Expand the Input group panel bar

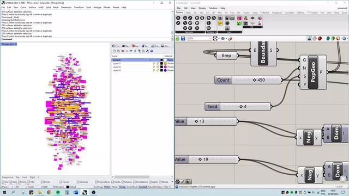click(x=230, y=32)
